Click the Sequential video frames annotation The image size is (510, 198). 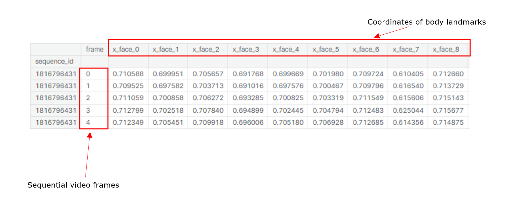73,185
